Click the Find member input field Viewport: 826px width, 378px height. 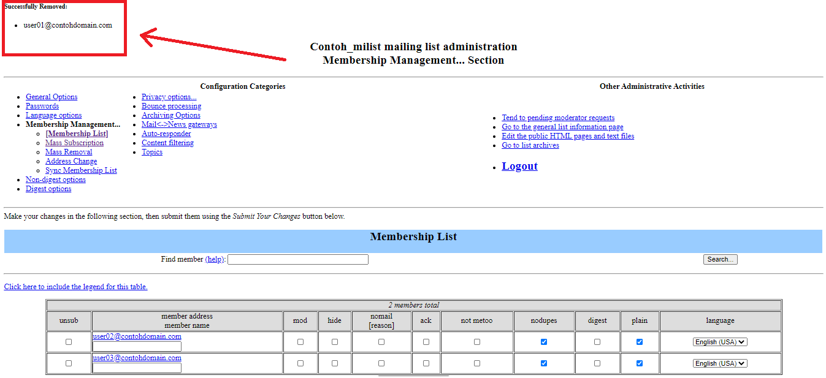297,259
